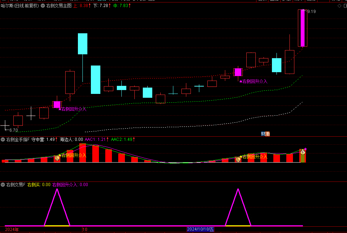Click the 10 month label on the time axis
Image resolution: width=347 pixels, height=233 pixels.
click(x=85, y=229)
